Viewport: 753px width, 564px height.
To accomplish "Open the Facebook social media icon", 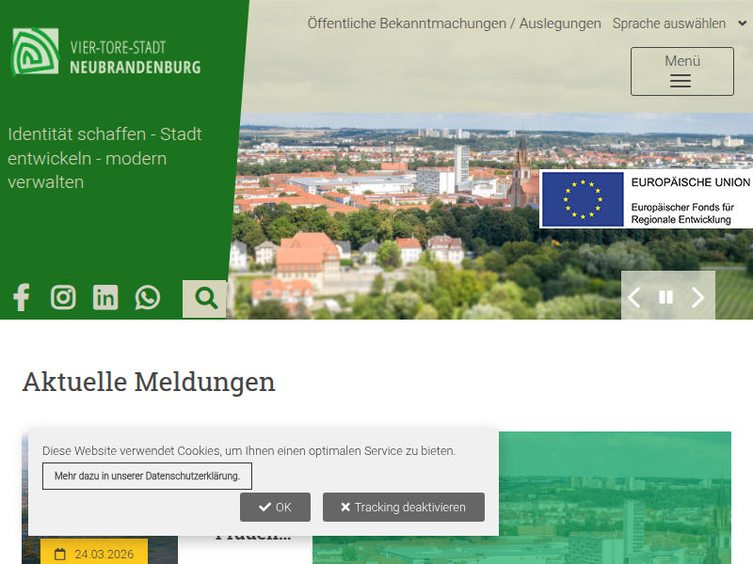I will [21, 298].
